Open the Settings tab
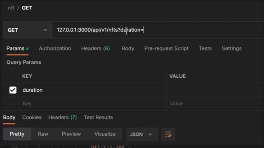 point(232,49)
